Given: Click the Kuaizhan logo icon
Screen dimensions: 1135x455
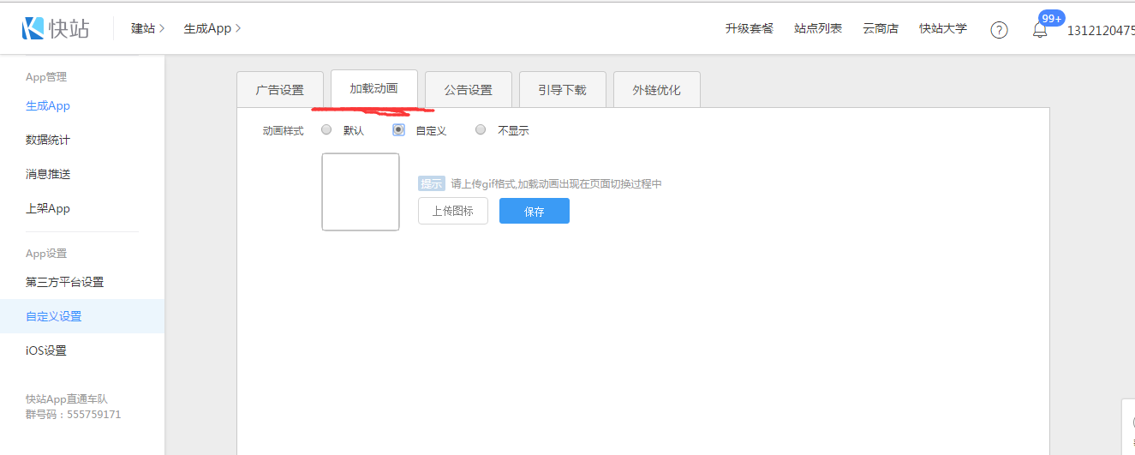Looking at the screenshot, I should click(x=34, y=28).
